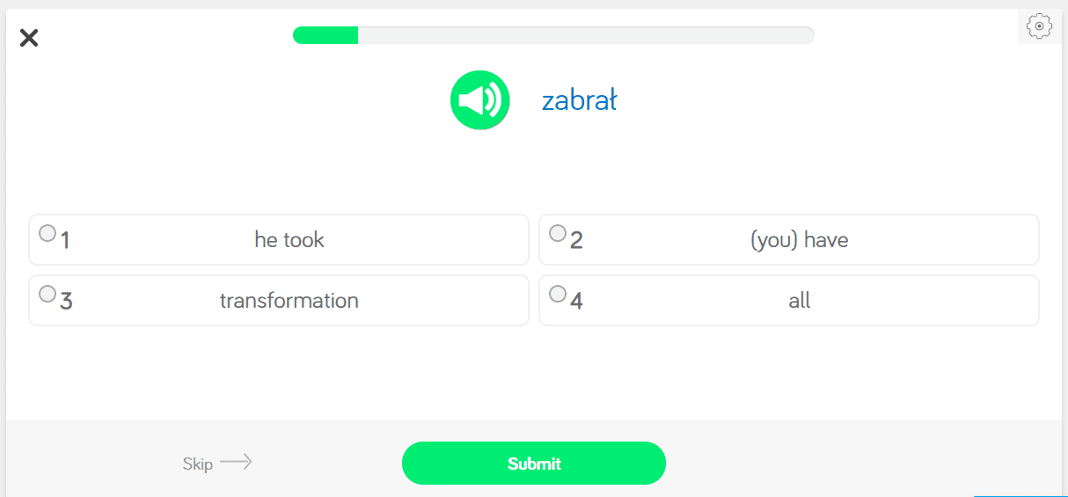Select the radio button for option 4
This screenshot has height=497, width=1068.
tap(558, 294)
